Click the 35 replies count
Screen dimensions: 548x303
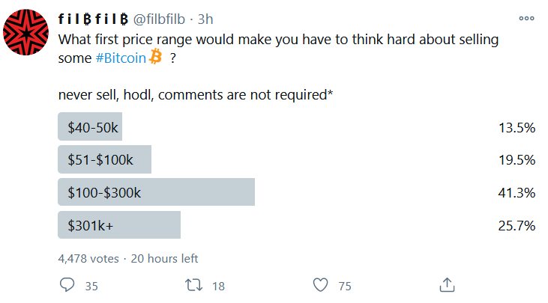point(91,287)
